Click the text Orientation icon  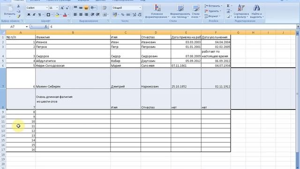(x=93, y=8)
